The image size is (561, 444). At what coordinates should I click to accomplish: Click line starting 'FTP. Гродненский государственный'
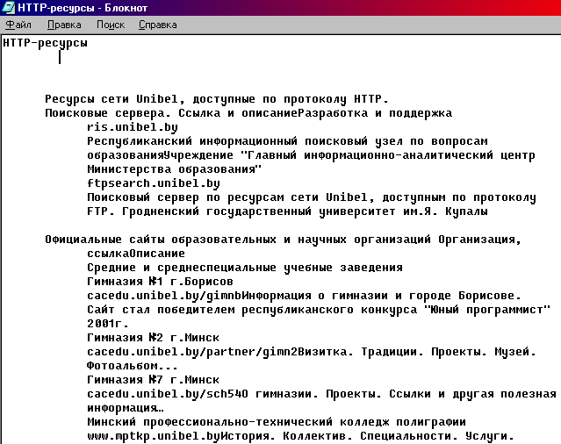[287, 211]
